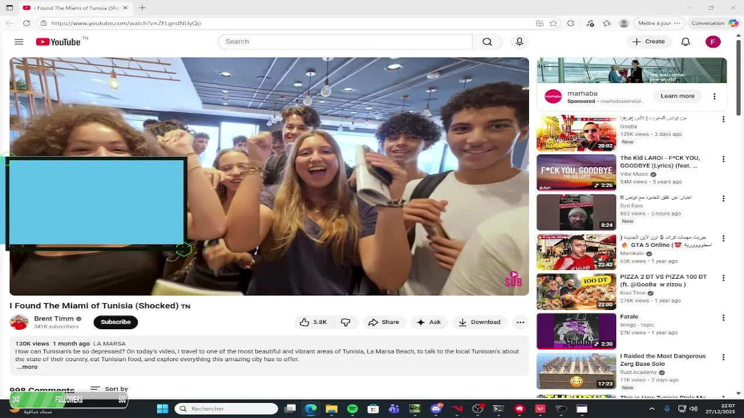Open Spotify from the taskbar
This screenshot has width=744, height=418.
pos(352,409)
